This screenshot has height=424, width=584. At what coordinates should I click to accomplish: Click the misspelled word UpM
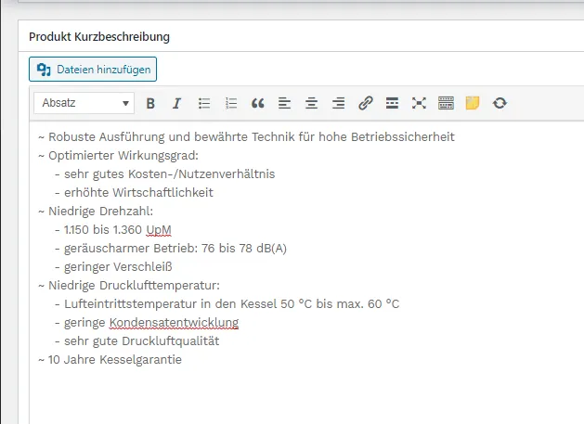tap(159, 230)
